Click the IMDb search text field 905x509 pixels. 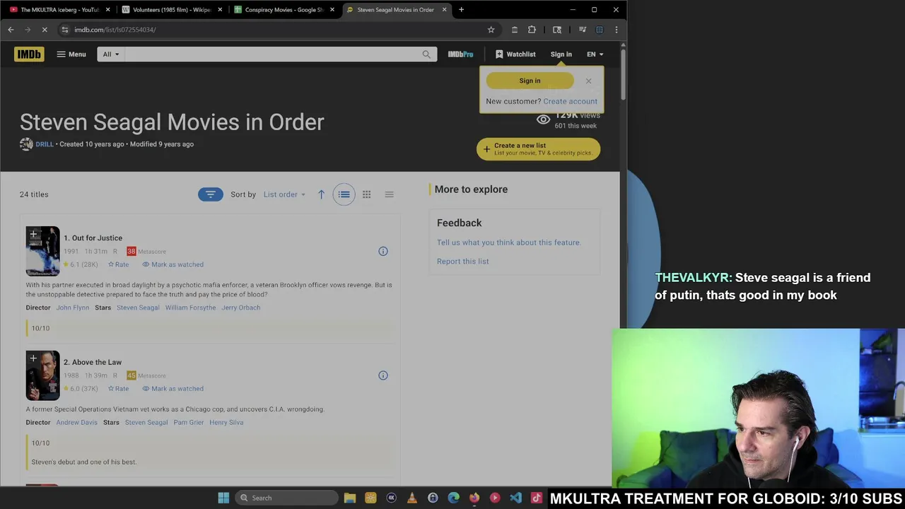point(271,54)
